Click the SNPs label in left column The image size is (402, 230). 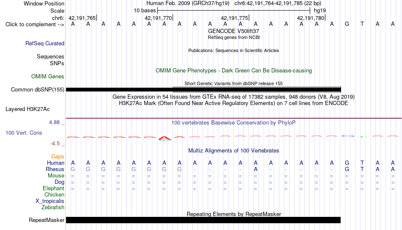point(57,63)
